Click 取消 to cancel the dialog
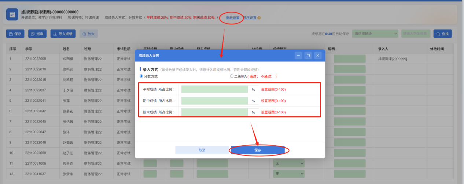 [202, 150]
